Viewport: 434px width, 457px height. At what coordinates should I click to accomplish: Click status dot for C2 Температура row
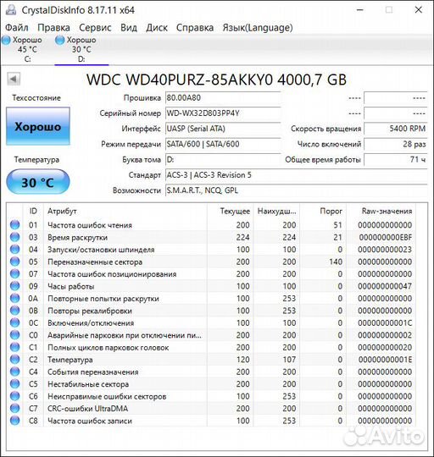click(15, 360)
